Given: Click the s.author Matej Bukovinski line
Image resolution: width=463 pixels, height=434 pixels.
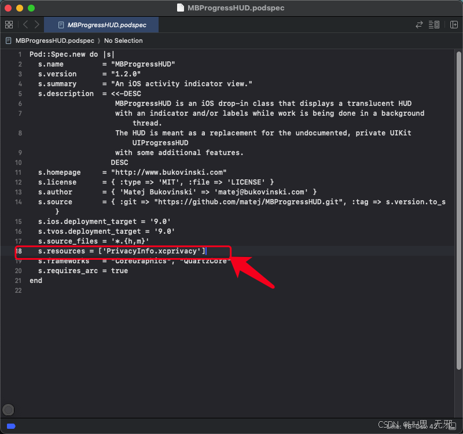Looking at the screenshot, I should click(178, 192).
